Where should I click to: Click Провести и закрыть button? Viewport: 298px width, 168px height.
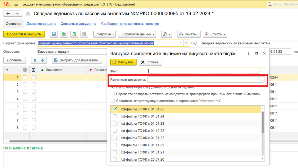click(x=24, y=34)
